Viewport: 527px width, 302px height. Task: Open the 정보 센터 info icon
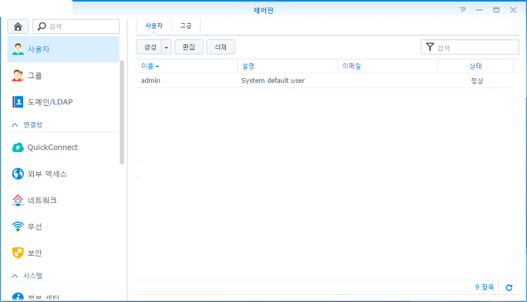pyautogui.click(x=18, y=297)
